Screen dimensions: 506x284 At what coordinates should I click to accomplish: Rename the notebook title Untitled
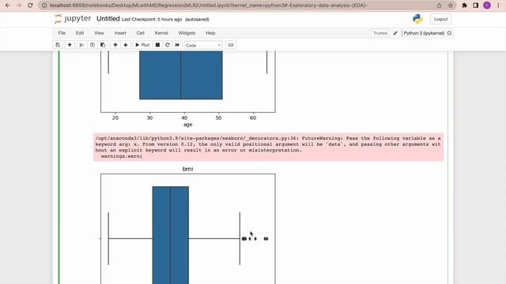108,19
